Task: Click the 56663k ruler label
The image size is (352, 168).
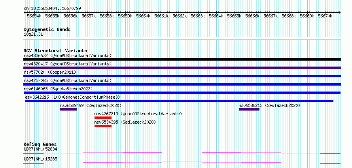Action: pos(198,16)
